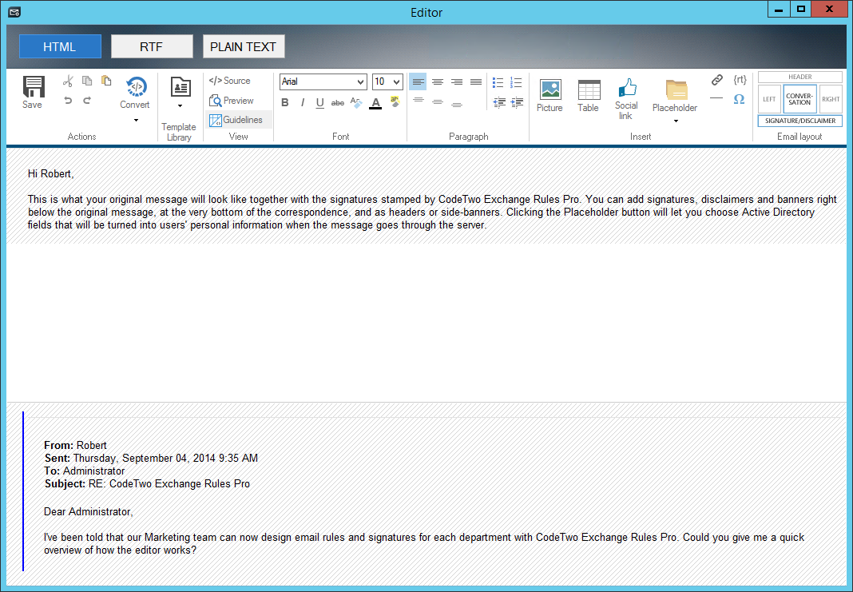Select the HEADER email layout section

point(800,77)
